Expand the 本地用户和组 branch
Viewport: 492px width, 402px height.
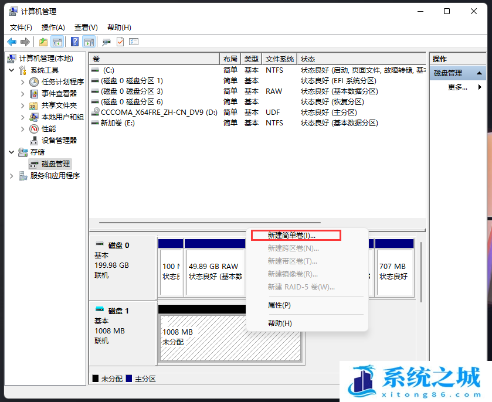point(22,117)
